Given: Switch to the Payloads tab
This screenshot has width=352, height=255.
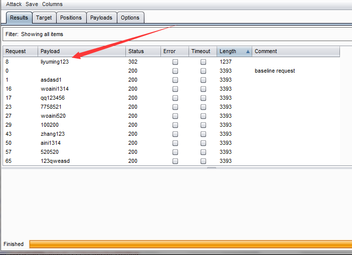Looking at the screenshot, I should click(101, 18).
